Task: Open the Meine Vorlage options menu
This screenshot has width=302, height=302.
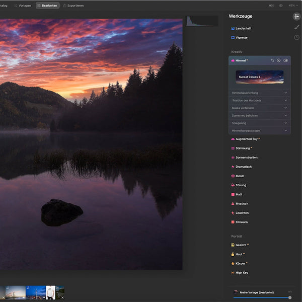Action: tap(290, 292)
